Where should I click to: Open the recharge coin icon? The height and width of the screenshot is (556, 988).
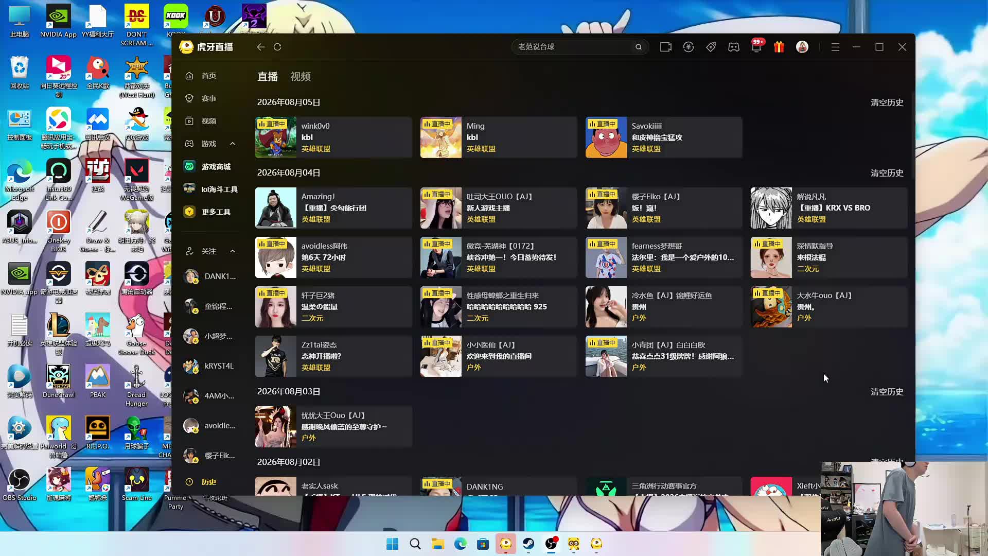pyautogui.click(x=689, y=47)
